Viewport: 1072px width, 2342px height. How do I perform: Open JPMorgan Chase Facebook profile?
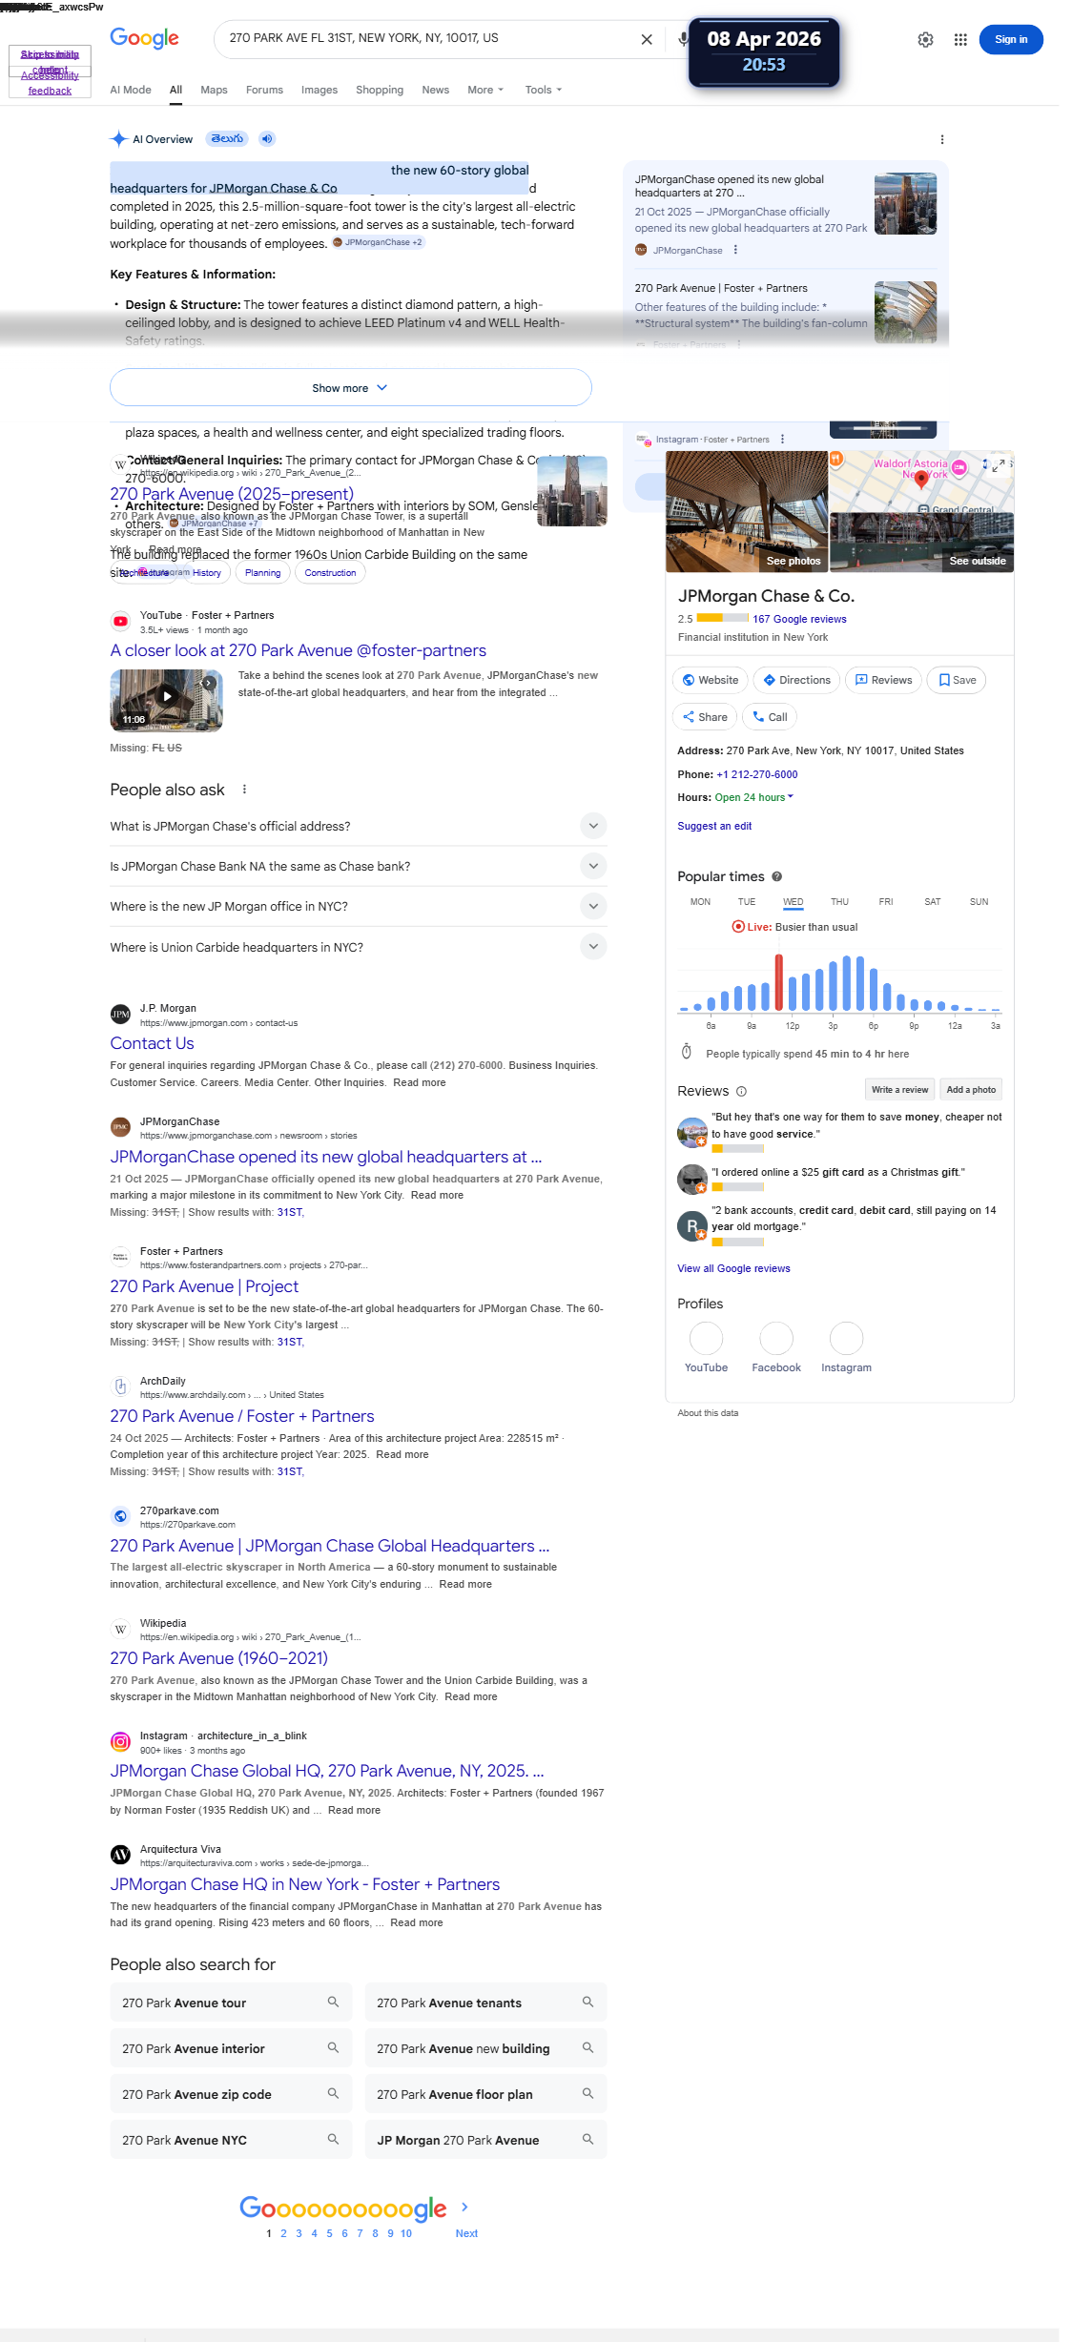pos(776,1347)
